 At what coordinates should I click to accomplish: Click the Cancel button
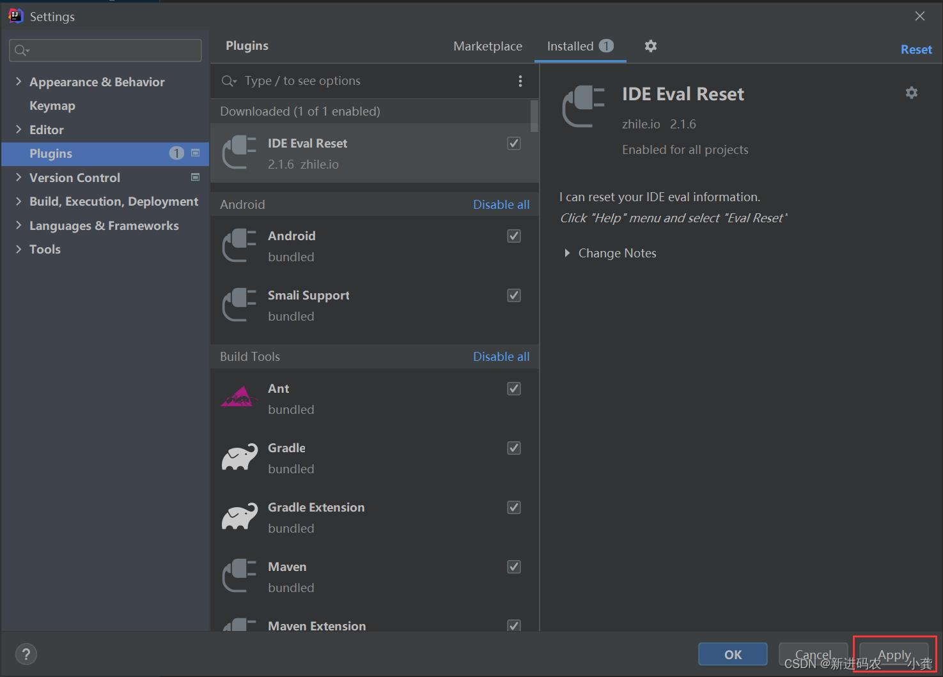813,654
